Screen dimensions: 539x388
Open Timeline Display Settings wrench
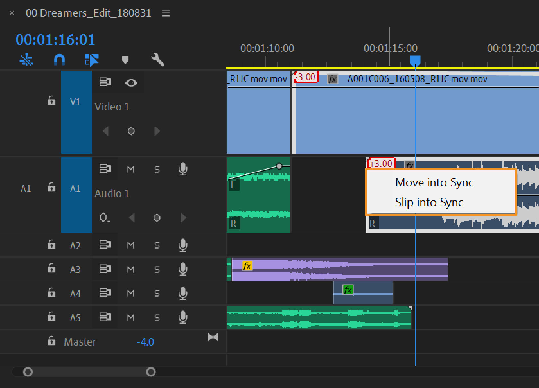tap(158, 60)
